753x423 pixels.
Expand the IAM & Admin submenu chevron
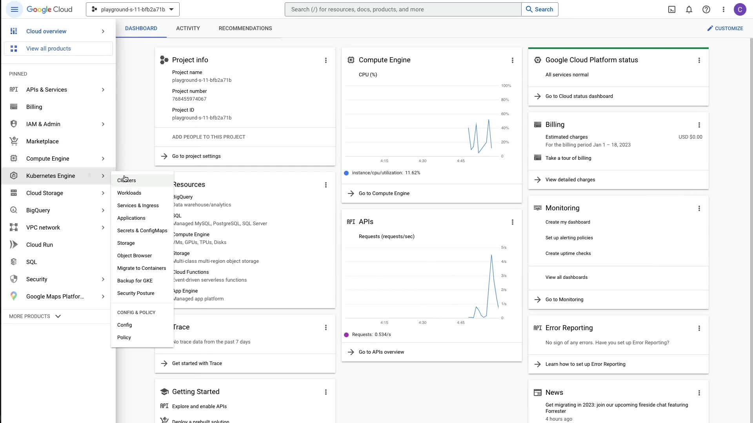pos(103,124)
